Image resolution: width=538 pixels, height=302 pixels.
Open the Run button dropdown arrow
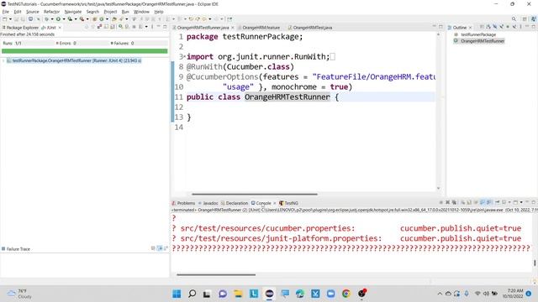pos(64,19)
